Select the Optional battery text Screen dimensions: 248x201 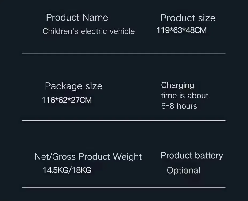pyautogui.click(x=183, y=170)
